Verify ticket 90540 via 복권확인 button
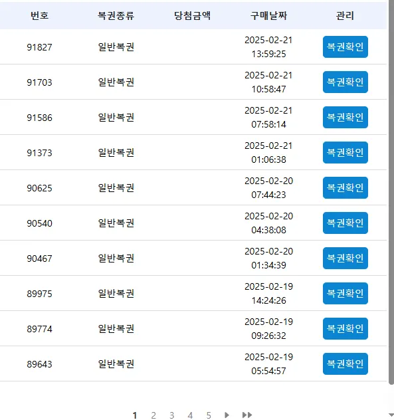The height and width of the screenshot is (420, 394). pyautogui.click(x=345, y=223)
